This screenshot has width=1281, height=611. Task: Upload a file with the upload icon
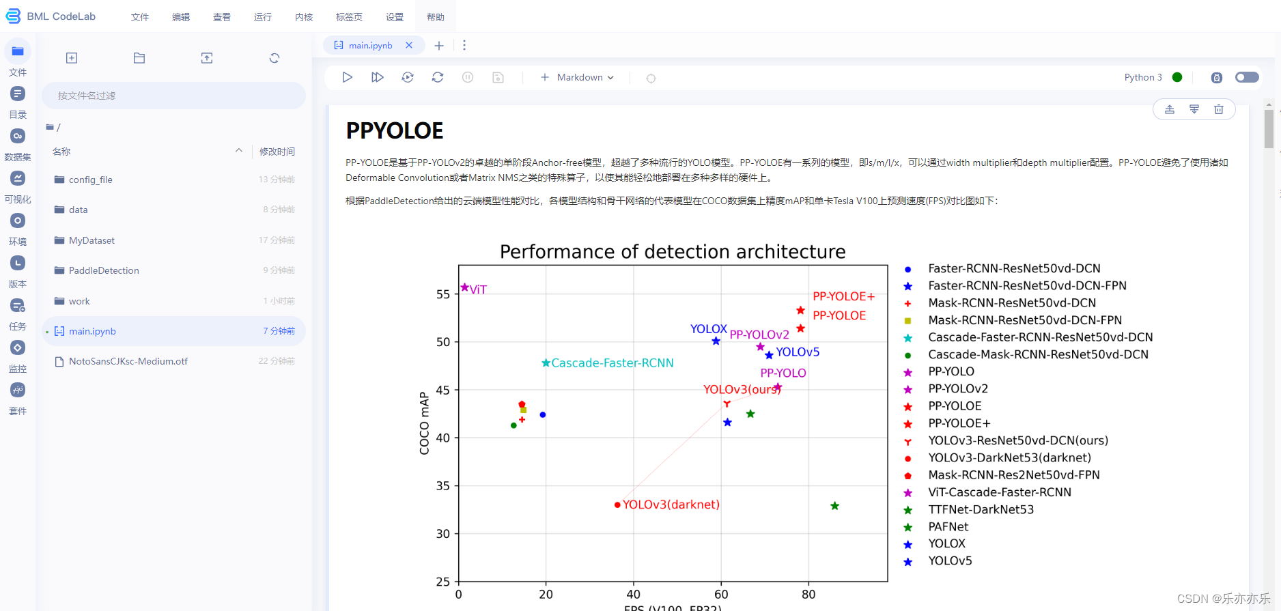[207, 58]
